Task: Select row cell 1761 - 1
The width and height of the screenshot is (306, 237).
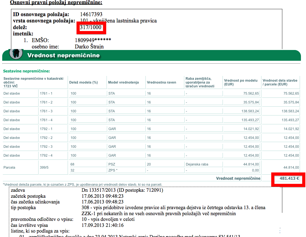Action: pos(46,93)
